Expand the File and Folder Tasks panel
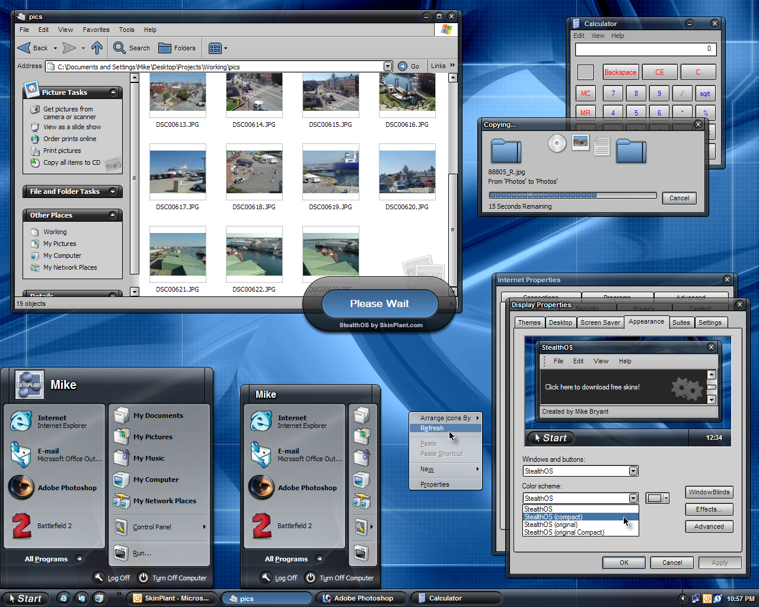Screen dimensions: 759x607 click(x=113, y=191)
